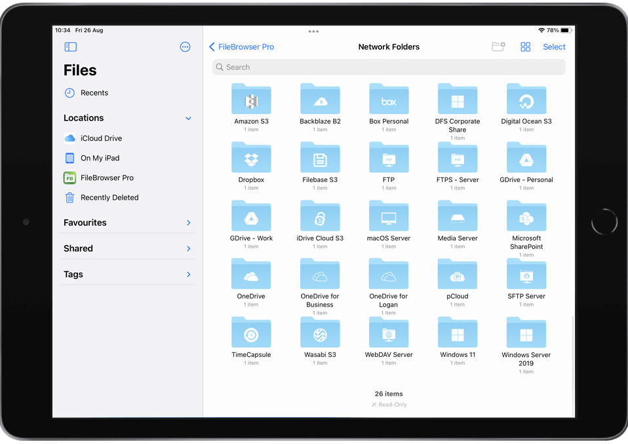Open the Digital Ocean S3 folder
The image size is (628, 444).
pyautogui.click(x=526, y=99)
